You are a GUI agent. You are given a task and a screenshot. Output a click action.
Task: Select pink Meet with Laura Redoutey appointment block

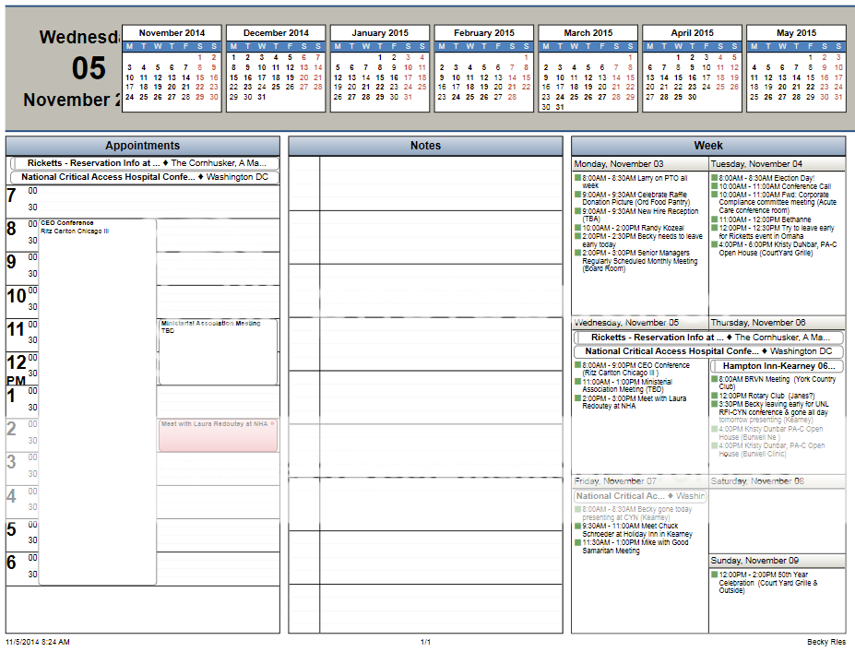click(x=218, y=435)
